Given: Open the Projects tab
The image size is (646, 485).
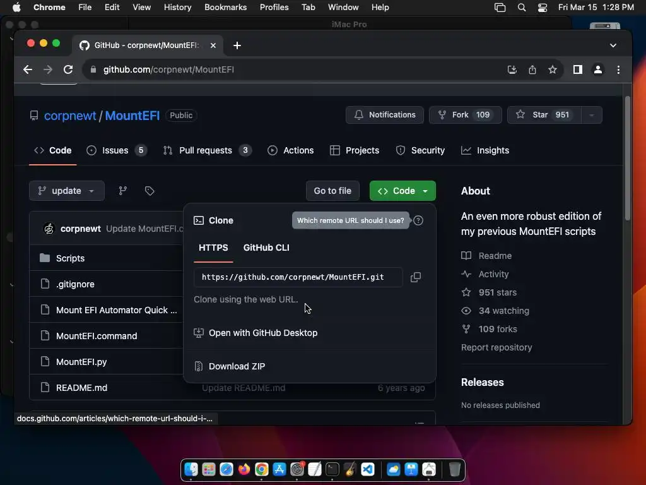Looking at the screenshot, I should point(355,150).
